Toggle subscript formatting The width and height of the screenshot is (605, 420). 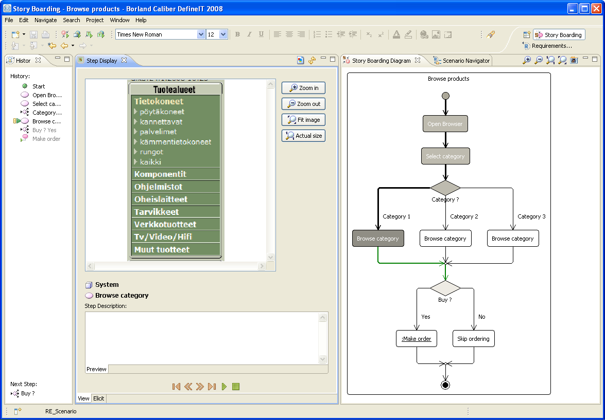[x=369, y=34]
